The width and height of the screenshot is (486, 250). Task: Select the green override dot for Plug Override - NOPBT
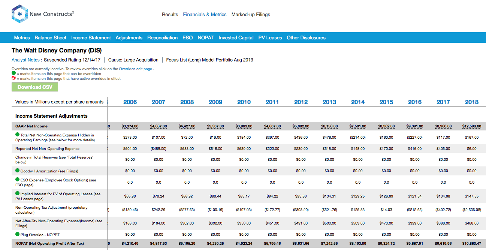[x=17, y=234]
